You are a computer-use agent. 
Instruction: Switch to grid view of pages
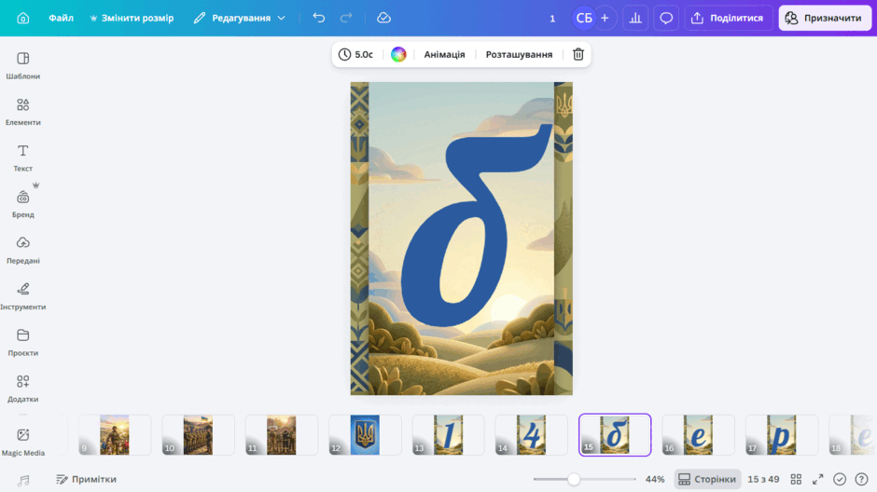click(x=796, y=479)
